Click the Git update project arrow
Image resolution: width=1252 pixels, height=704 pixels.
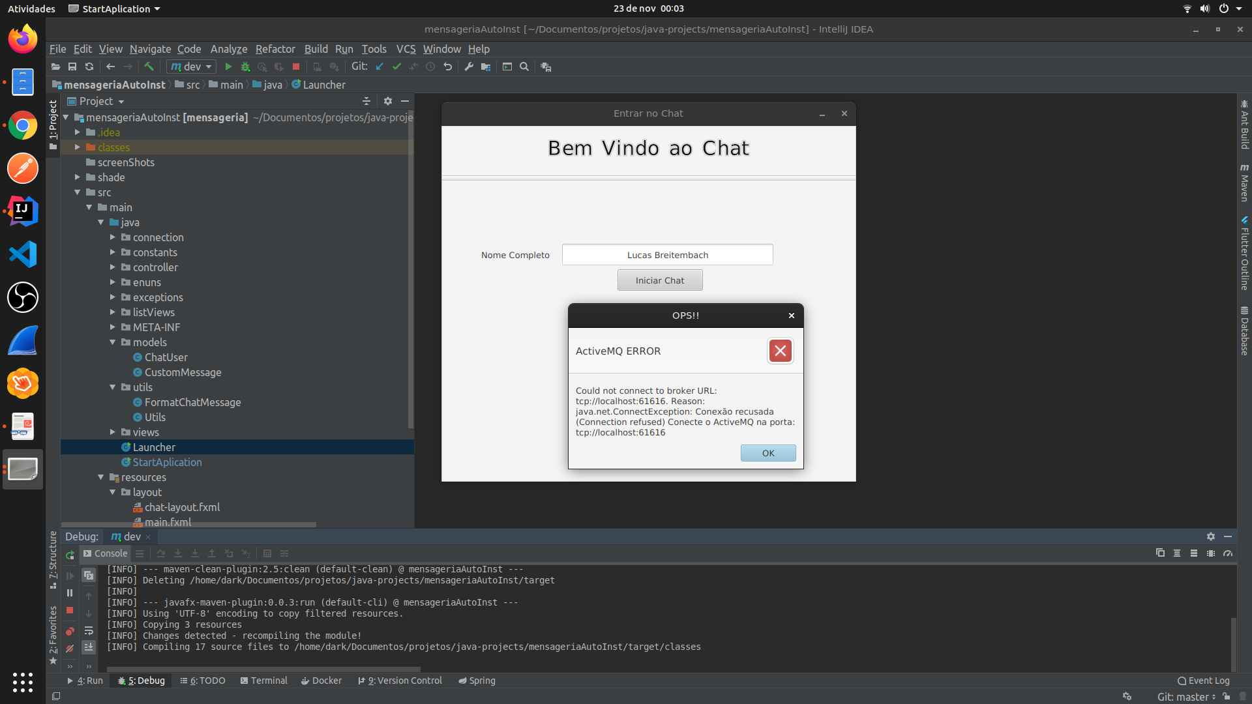(x=380, y=66)
